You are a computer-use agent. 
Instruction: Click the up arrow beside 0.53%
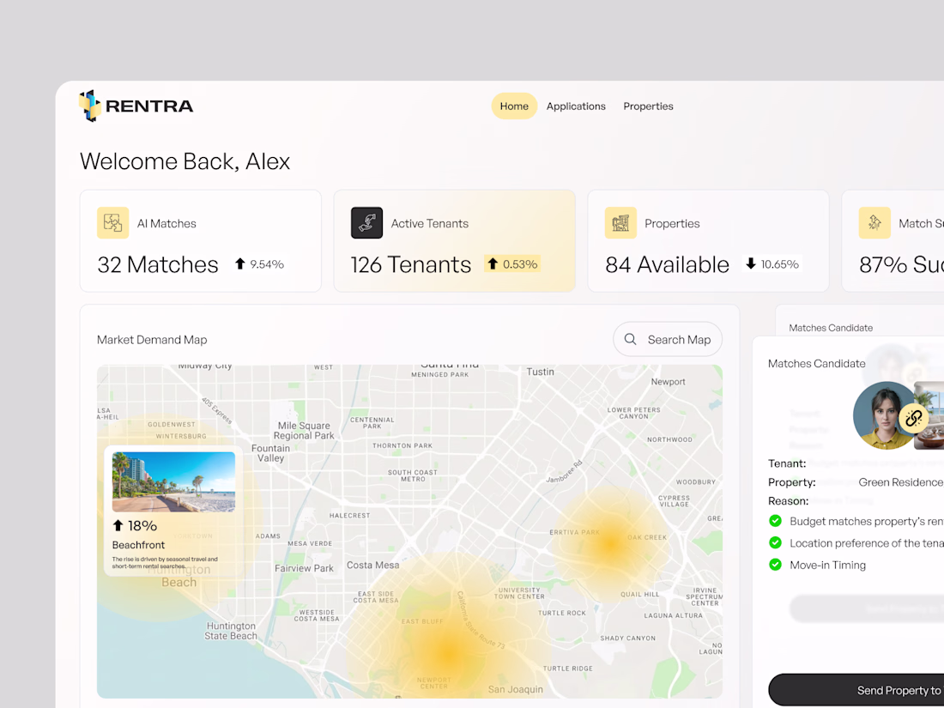[493, 263]
